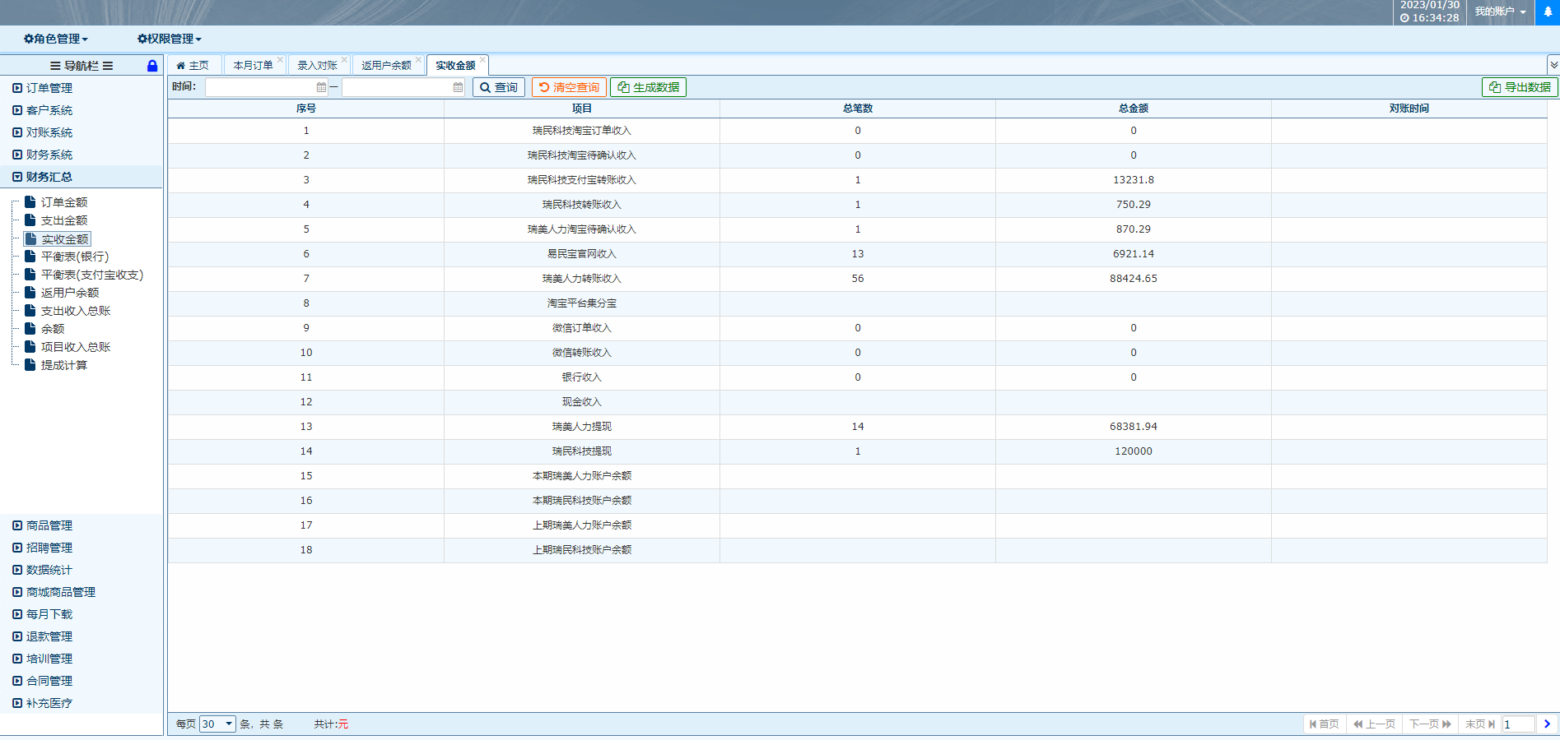Expand the 客户系统 section
Image resolution: width=1560 pixels, height=740 pixels.
coord(81,110)
